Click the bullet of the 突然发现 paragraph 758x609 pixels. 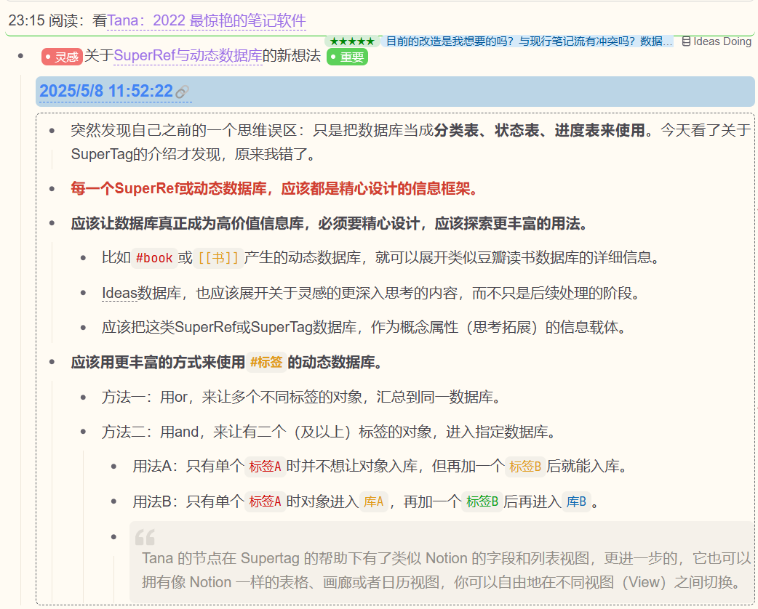point(52,131)
